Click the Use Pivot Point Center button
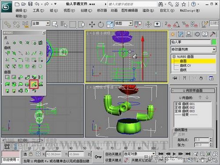Viewport: 220px width, 165px height. [x=138, y=24]
